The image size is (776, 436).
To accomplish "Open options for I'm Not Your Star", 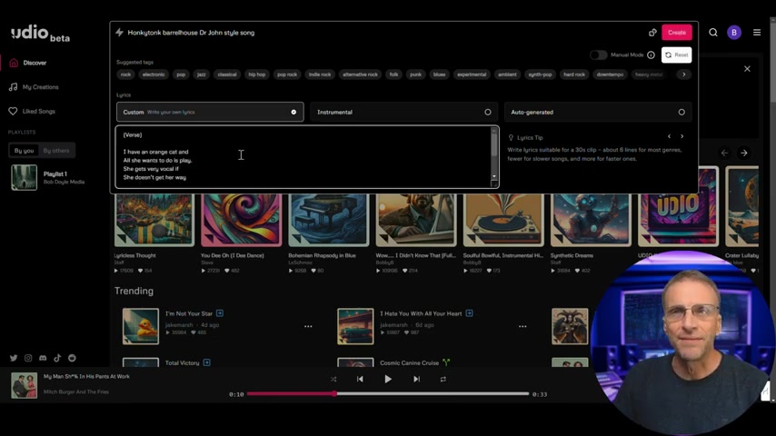I will click(x=308, y=327).
